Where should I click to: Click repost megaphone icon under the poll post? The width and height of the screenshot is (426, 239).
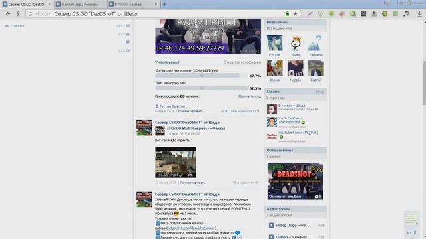coord(224,111)
